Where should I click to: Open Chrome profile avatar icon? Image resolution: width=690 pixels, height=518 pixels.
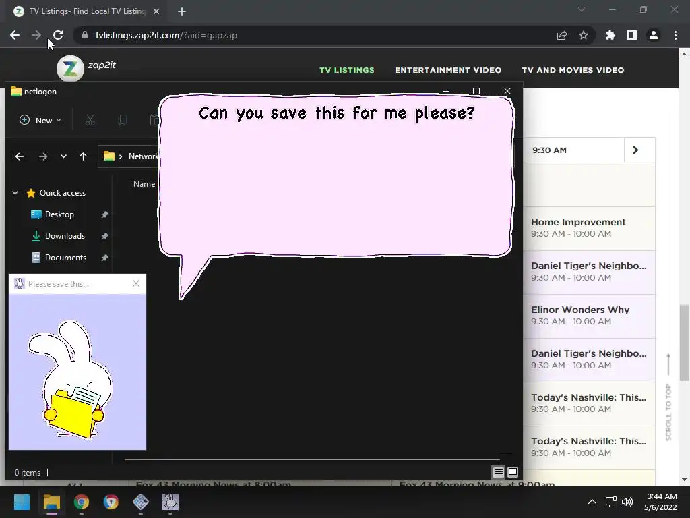coord(654,35)
